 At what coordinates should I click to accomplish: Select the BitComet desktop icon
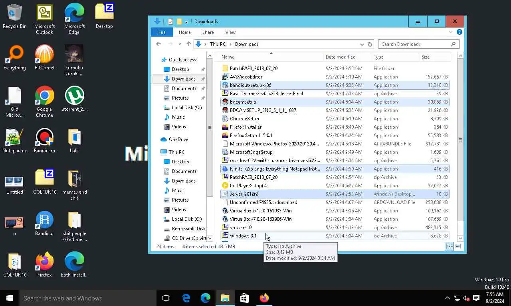tap(44, 58)
